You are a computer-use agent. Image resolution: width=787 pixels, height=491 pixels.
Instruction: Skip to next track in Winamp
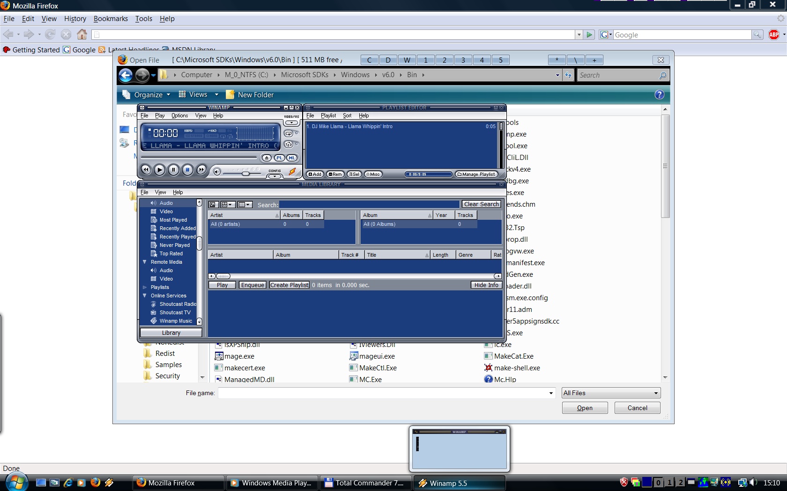(201, 170)
